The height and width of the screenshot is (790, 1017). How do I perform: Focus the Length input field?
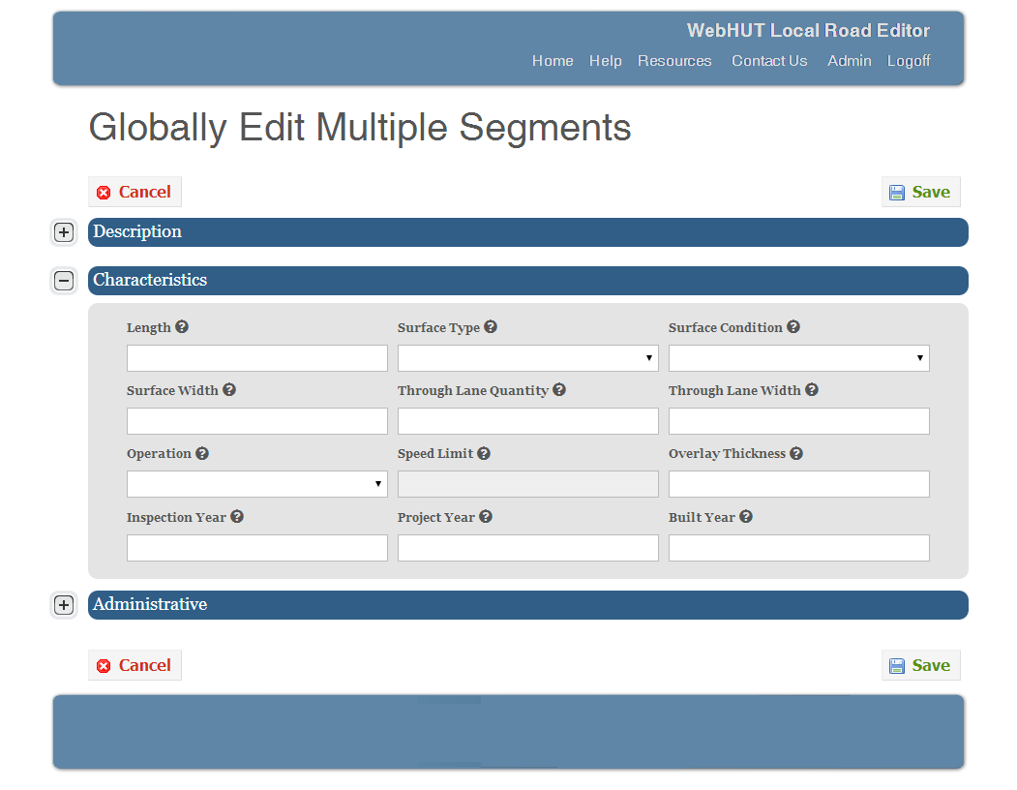[256, 358]
